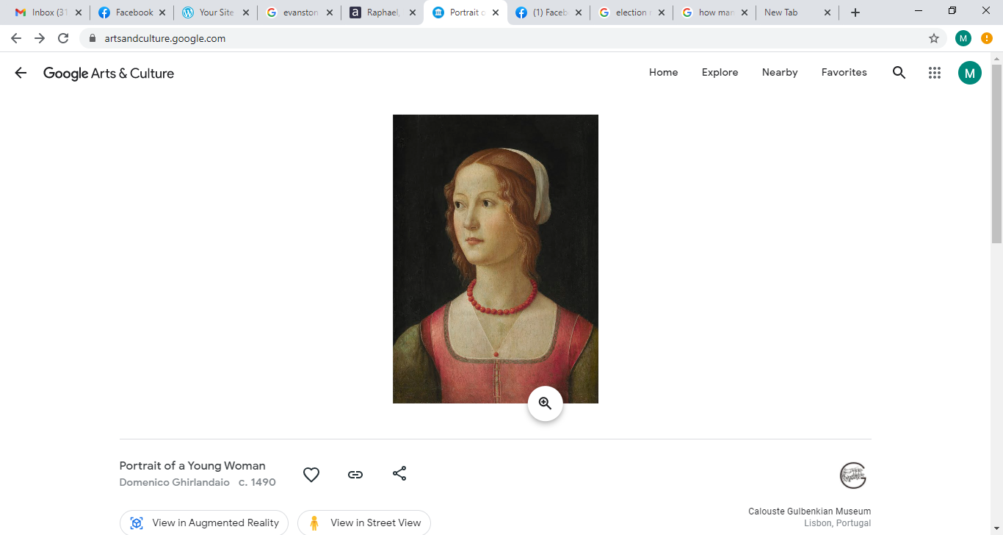
Task: Open the Home menu item
Action: [x=663, y=73]
